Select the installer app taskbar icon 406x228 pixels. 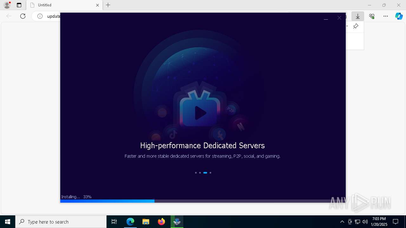(177, 222)
